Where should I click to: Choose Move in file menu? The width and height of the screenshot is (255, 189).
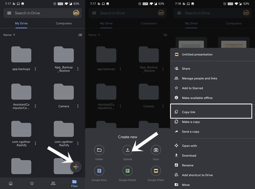(212, 185)
